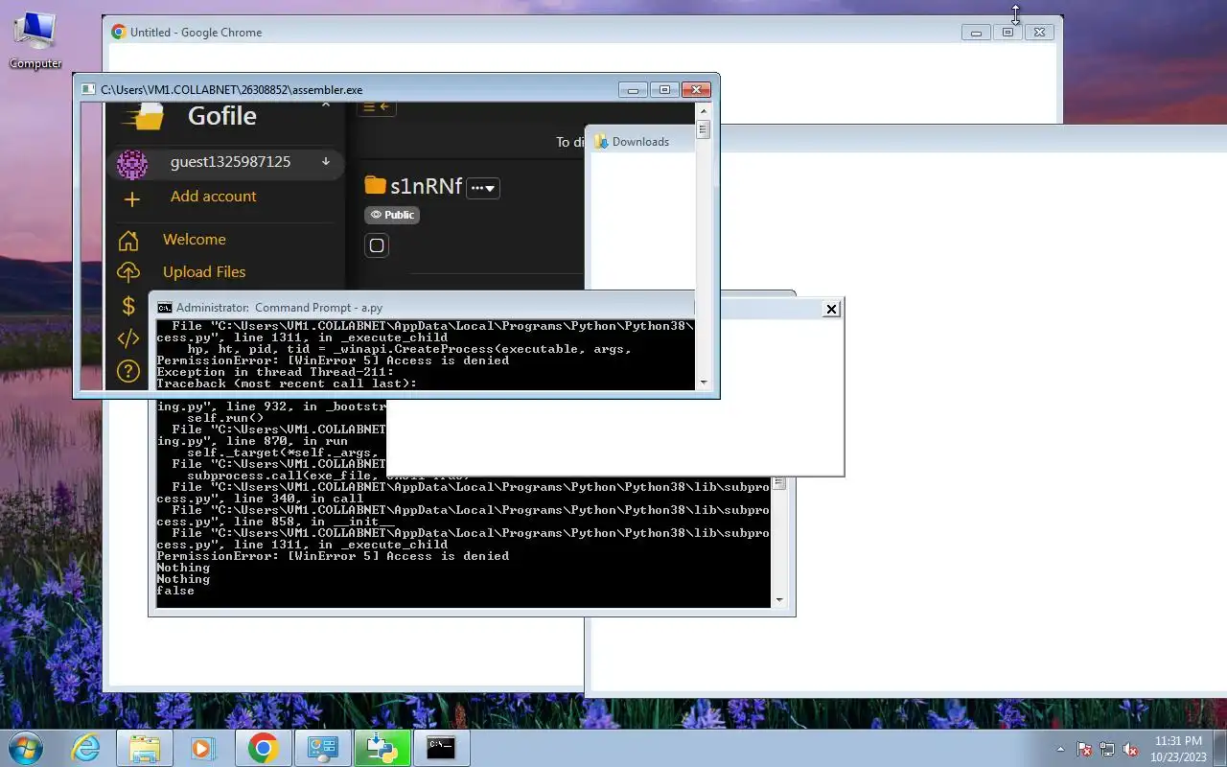
Task: Launch Internet Explorer from taskbar
Action: pos(86,748)
